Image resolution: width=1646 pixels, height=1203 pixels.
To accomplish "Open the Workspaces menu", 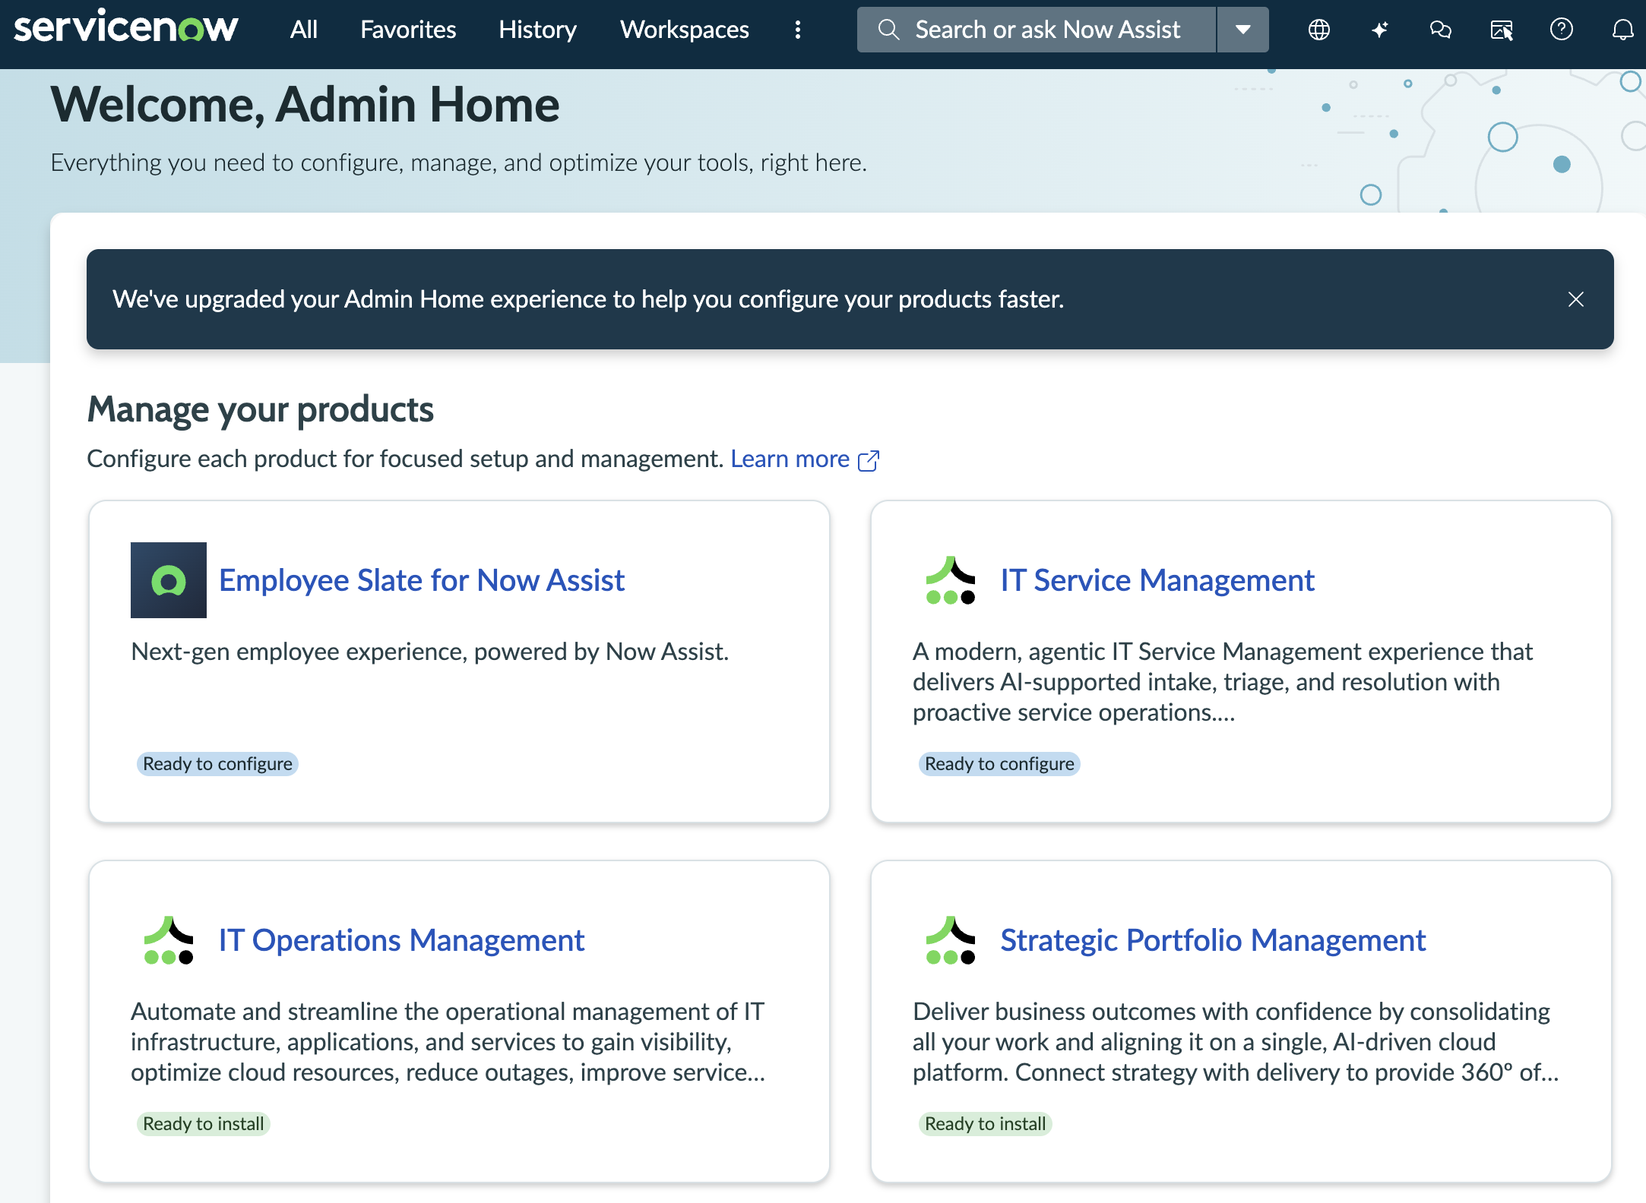I will (684, 30).
